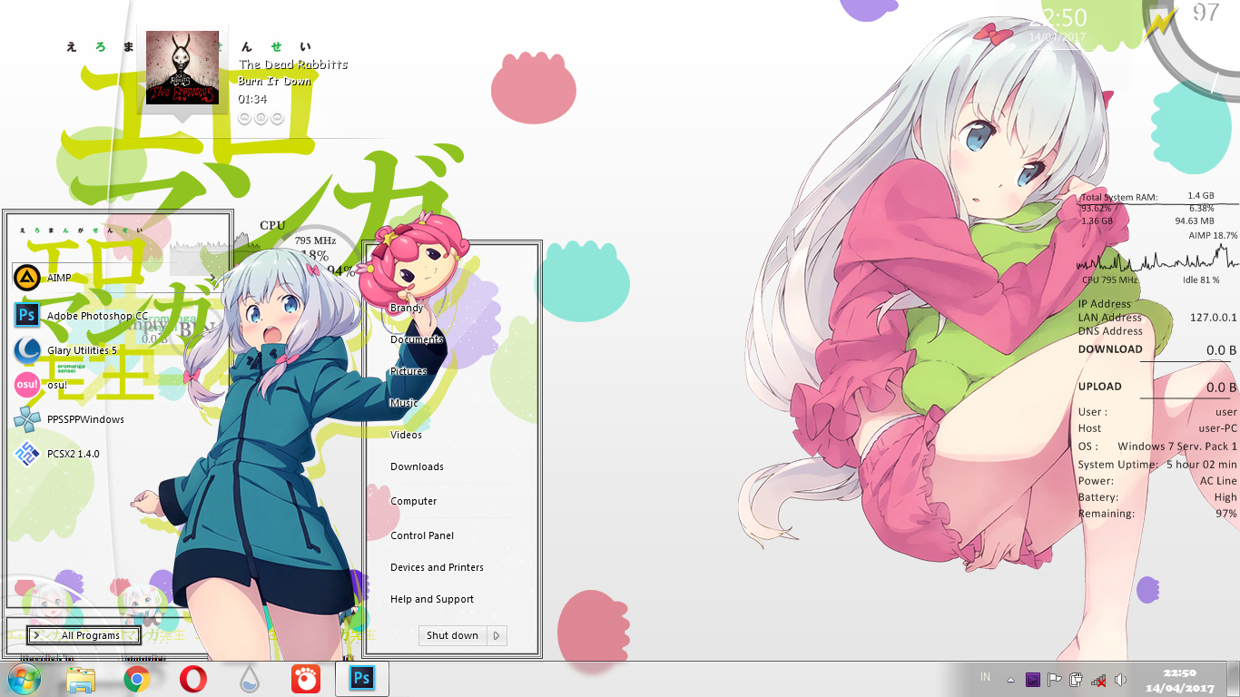Open the volume speaker tray icon
This screenshot has width=1240, height=697.
tap(1120, 679)
